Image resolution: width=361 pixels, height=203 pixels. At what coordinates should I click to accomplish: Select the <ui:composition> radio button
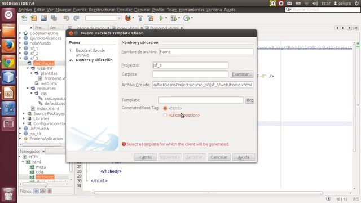(x=165, y=115)
